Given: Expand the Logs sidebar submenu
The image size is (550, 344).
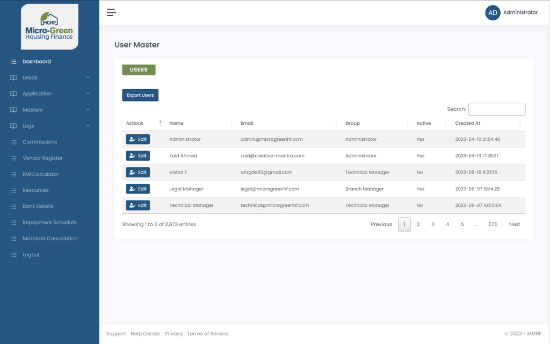Looking at the screenshot, I should pos(49,126).
